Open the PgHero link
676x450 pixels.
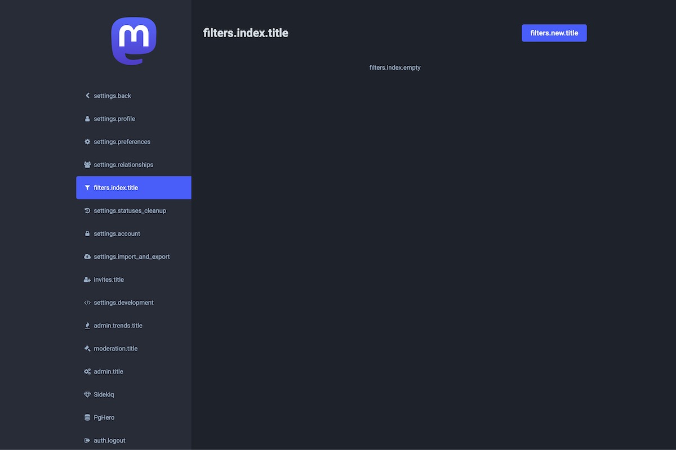coord(104,418)
